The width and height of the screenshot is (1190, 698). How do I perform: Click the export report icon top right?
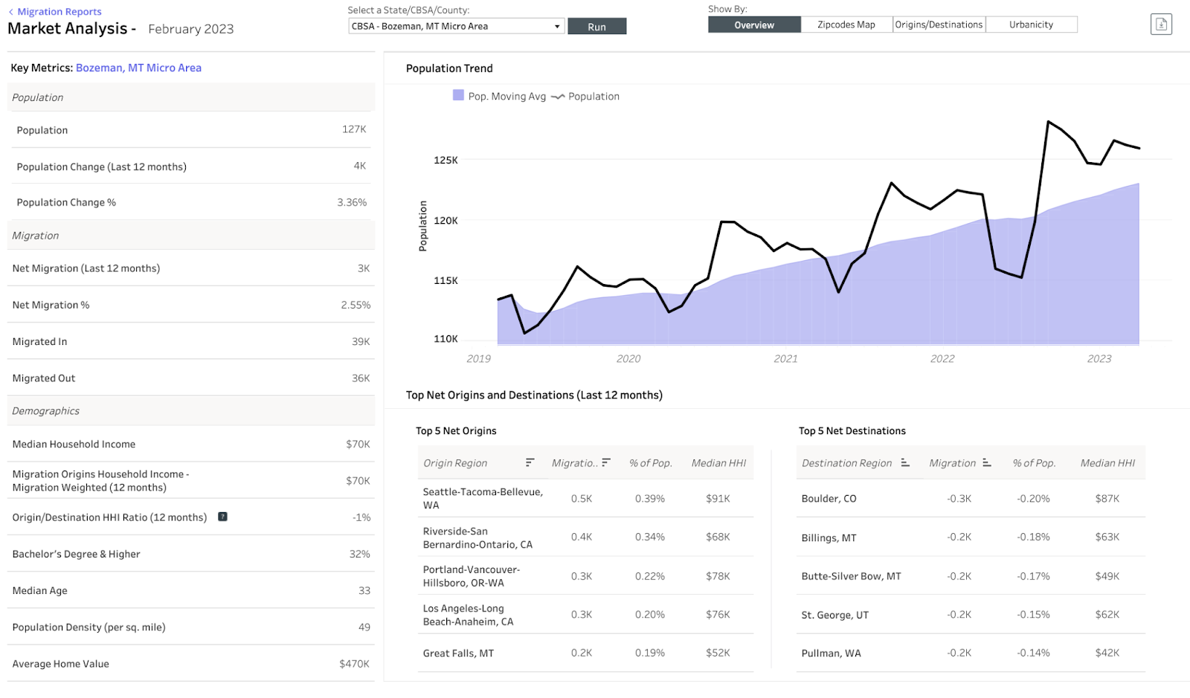(1160, 24)
